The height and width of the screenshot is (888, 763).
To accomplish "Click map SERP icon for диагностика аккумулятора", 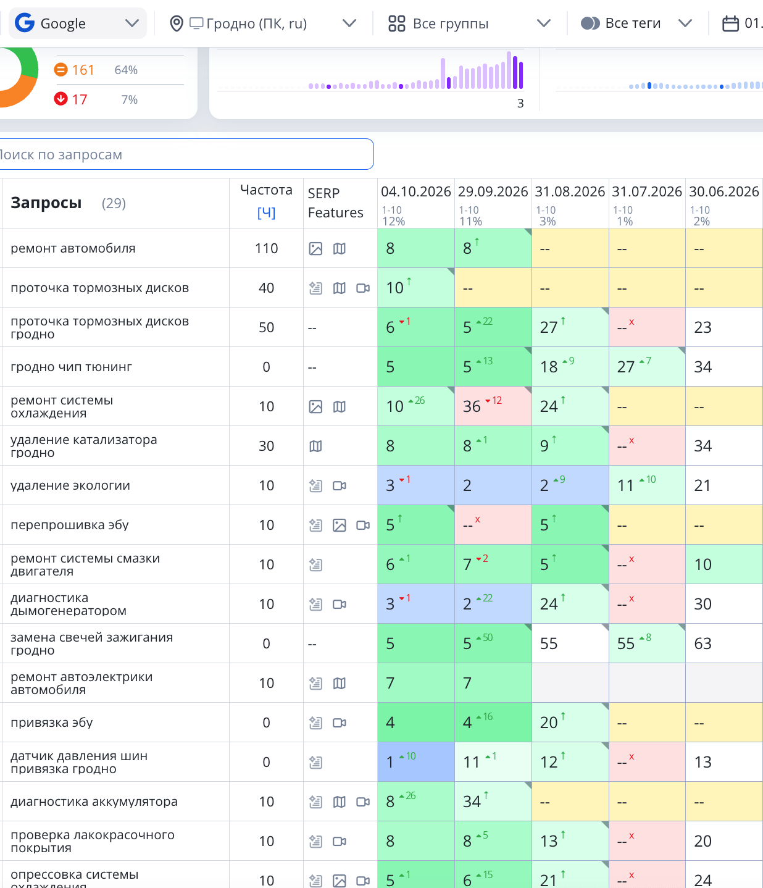I will (340, 802).
